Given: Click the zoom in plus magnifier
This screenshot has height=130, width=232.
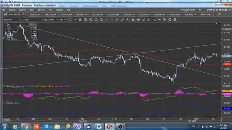Looking at the screenshot, I should point(91,20).
